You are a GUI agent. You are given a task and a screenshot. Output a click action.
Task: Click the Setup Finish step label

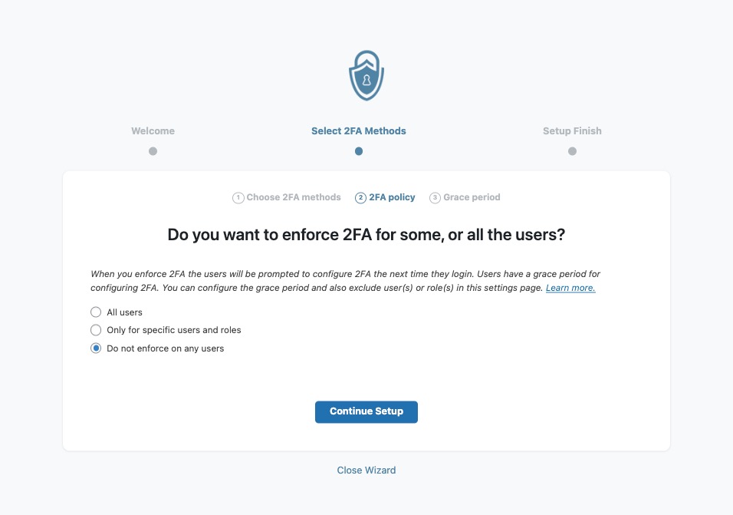coord(572,131)
